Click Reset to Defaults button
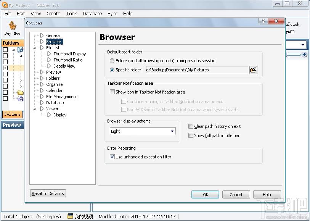 pos(48,193)
